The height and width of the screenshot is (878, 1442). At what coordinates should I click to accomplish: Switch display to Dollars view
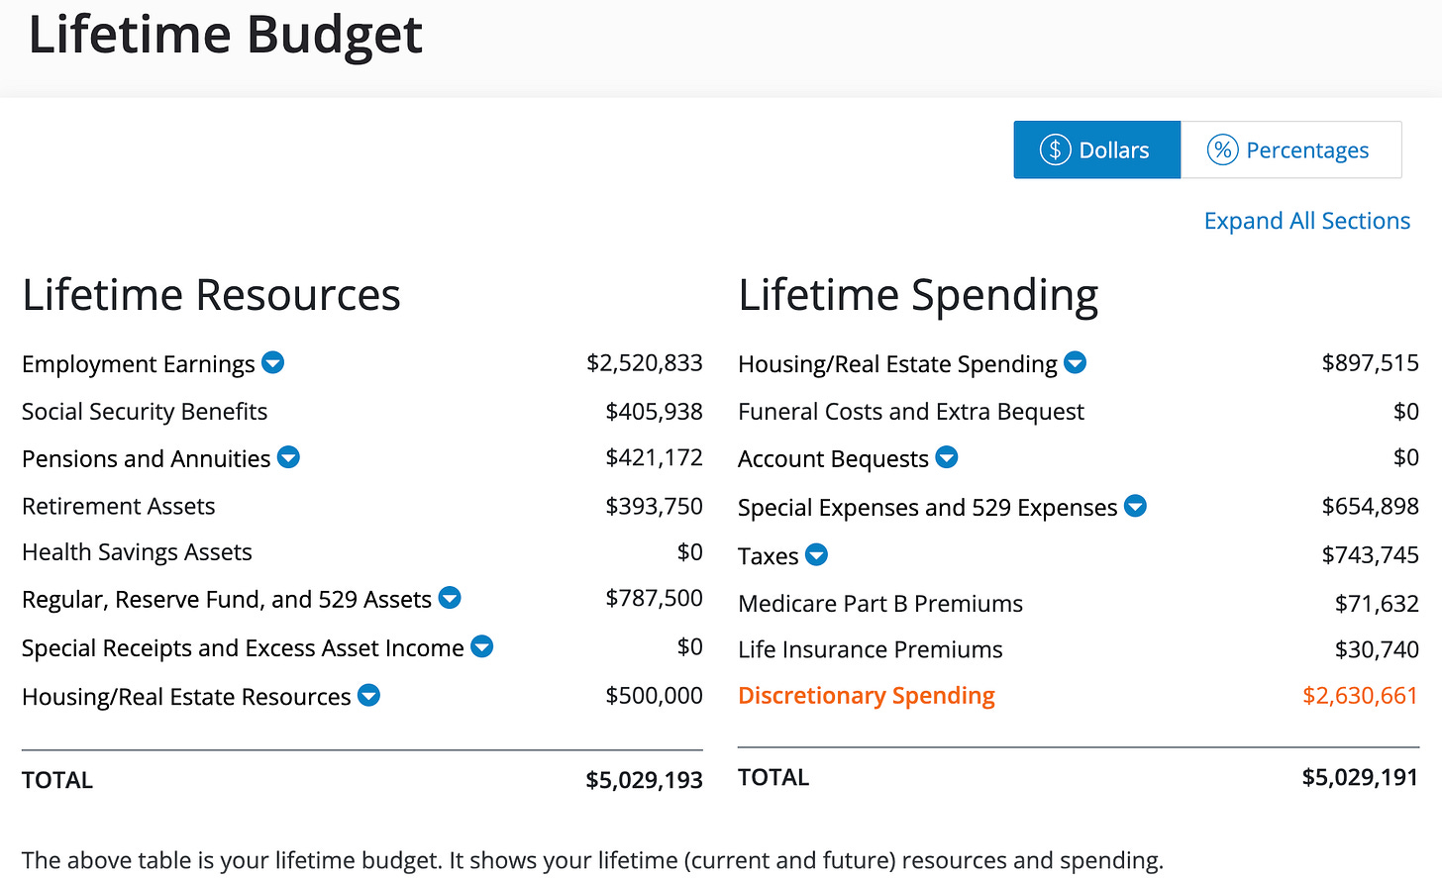pos(1096,149)
